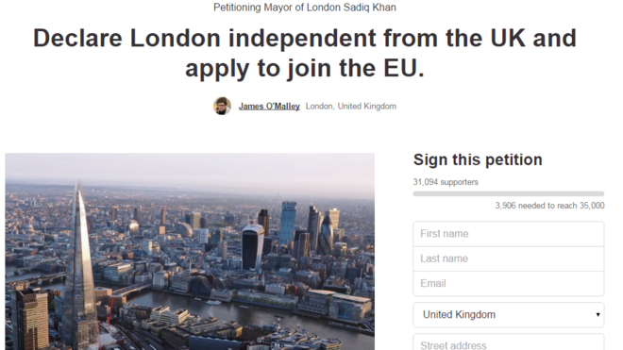Click the 3,906 needed to reach 35,000 text
Screen dimensions: 623x350
[x=549, y=206]
